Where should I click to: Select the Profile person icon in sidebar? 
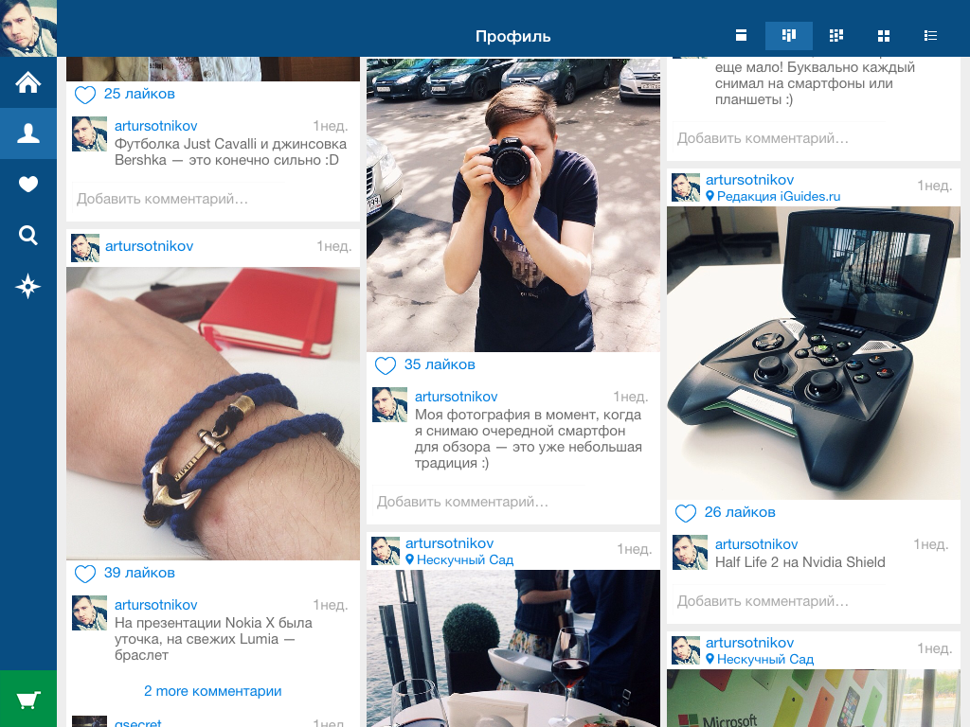[x=27, y=133]
